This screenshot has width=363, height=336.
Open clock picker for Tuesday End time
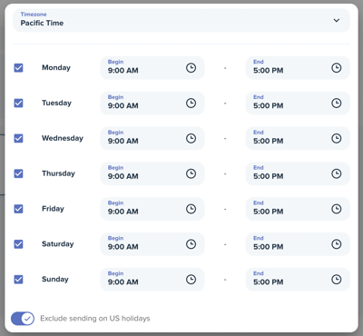337,104
